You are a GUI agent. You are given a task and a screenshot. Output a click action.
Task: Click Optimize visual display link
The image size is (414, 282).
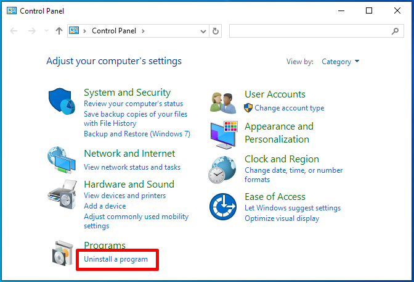282,218
